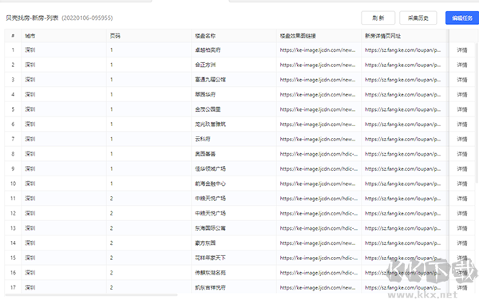Click the 城市 column header
This screenshot has width=479, height=300.
click(x=30, y=36)
